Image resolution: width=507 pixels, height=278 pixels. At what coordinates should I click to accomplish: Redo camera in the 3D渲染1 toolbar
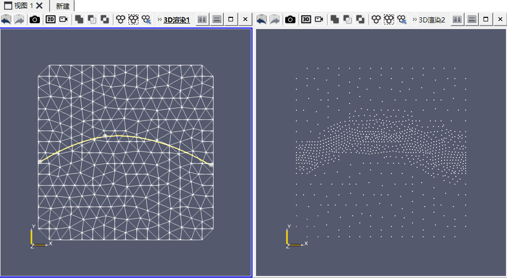(x=19, y=20)
